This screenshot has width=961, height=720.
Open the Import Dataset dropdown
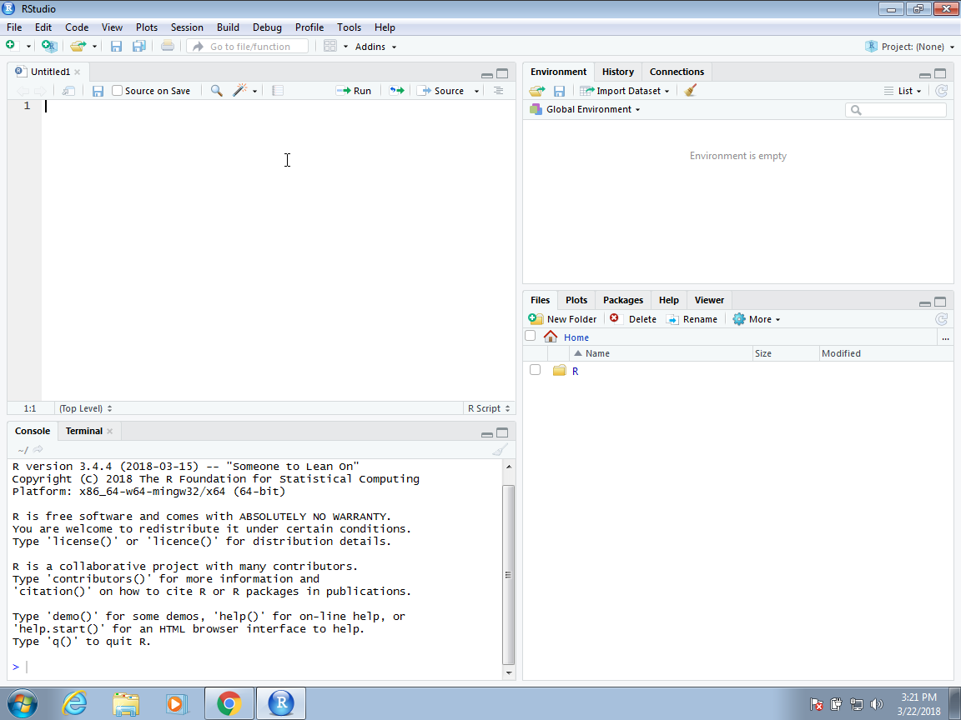[626, 91]
